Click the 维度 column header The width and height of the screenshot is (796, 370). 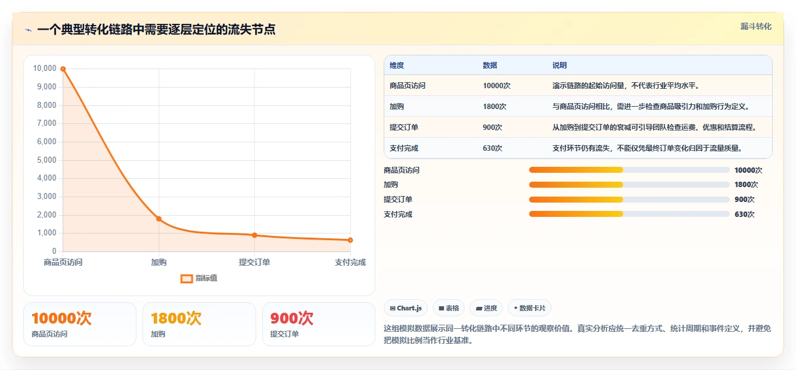coord(397,66)
